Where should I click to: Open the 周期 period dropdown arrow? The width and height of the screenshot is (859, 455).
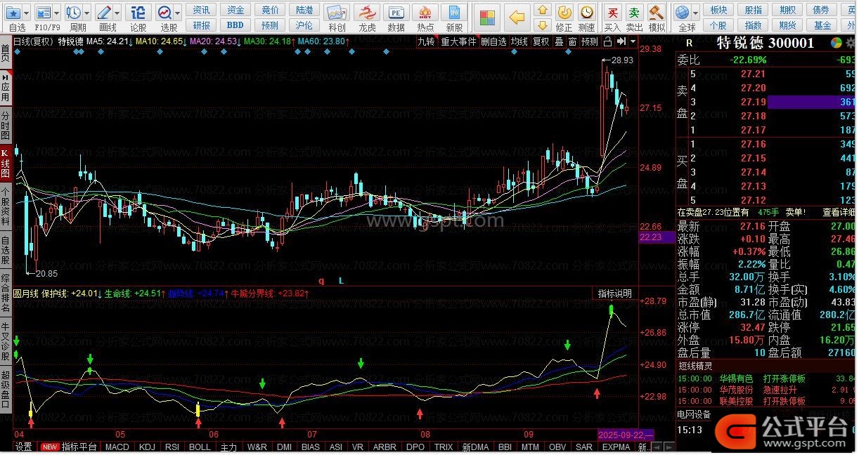86,13
